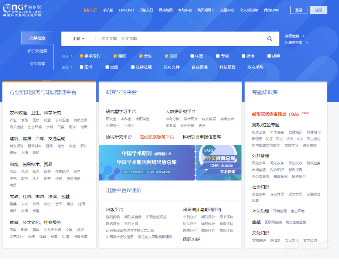Open 新中国成立70周年 topic link
This screenshot has height=266, width=339.
point(266,146)
